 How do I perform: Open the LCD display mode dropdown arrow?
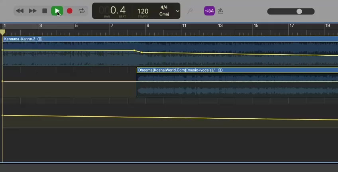tap(178, 11)
